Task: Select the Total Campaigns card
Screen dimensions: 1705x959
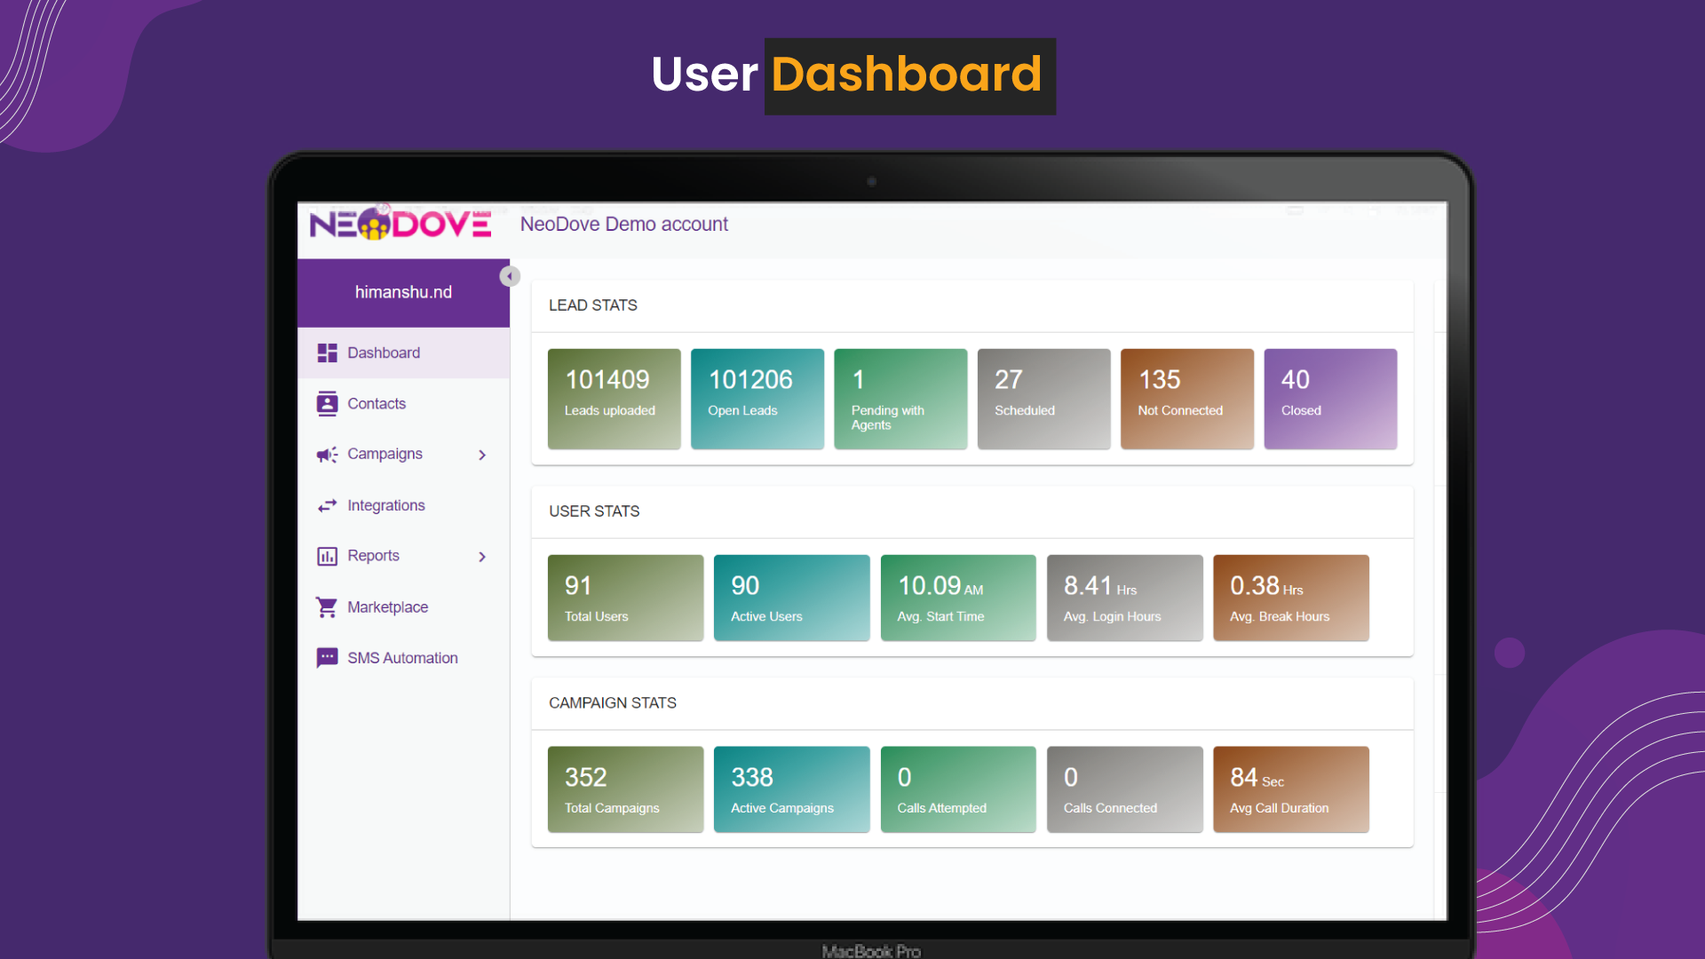Action: tap(625, 789)
